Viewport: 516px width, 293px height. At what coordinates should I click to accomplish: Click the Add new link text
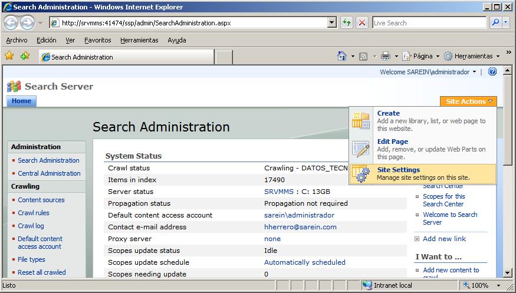point(444,239)
